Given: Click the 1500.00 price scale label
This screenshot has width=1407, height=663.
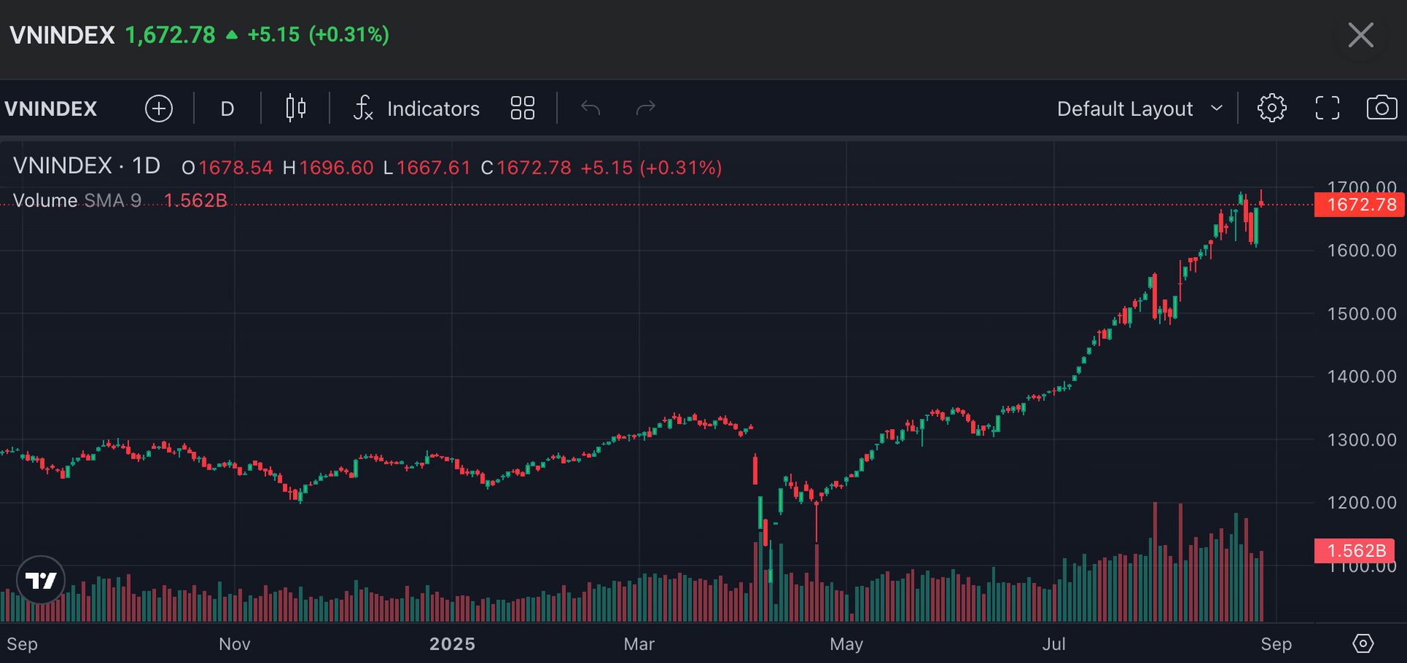Looking at the screenshot, I should point(1362,314).
